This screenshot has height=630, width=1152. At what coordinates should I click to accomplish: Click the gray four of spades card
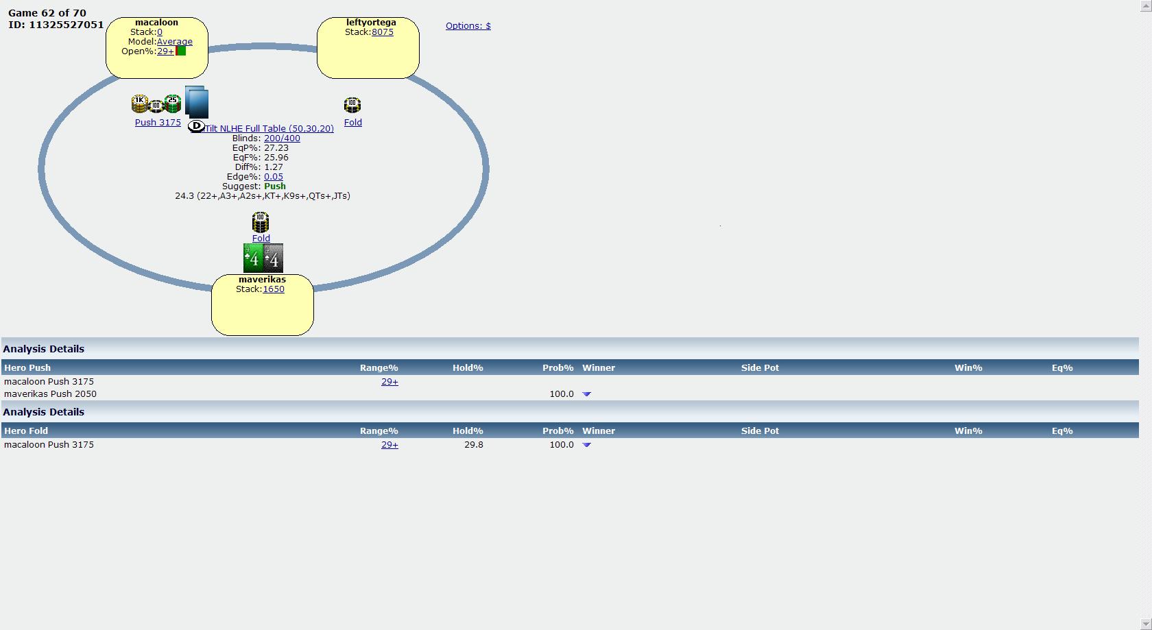[x=274, y=258]
